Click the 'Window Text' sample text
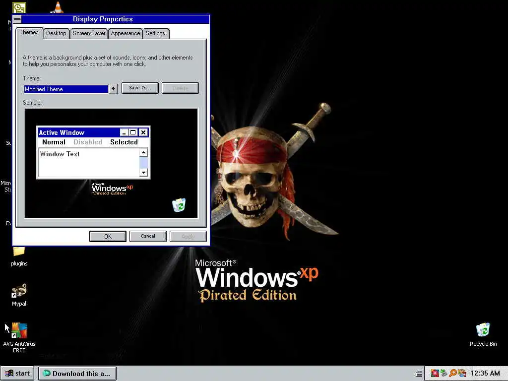The image size is (508, 381). [60, 154]
